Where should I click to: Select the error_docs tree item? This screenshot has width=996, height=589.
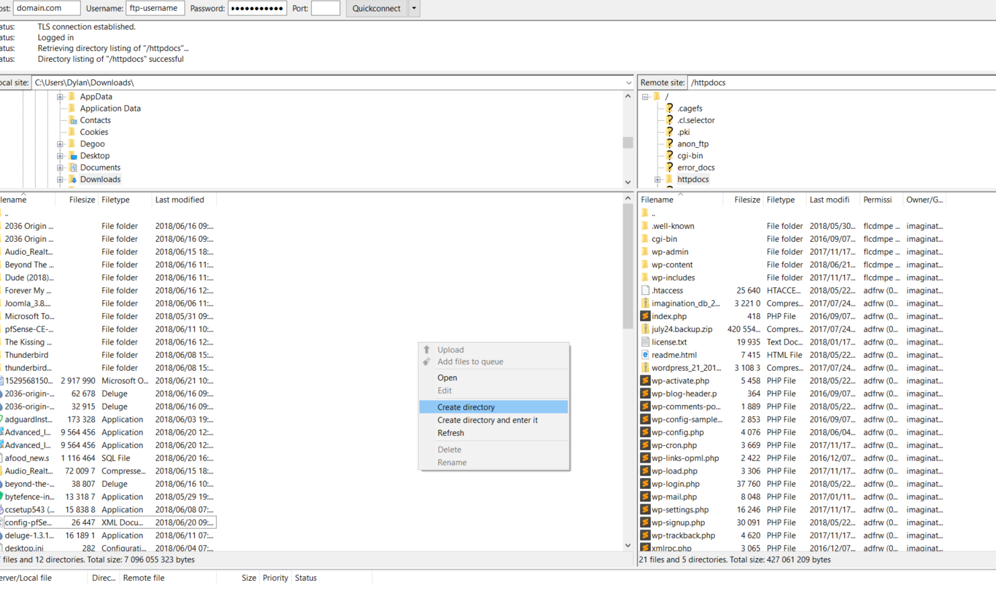pyautogui.click(x=696, y=168)
